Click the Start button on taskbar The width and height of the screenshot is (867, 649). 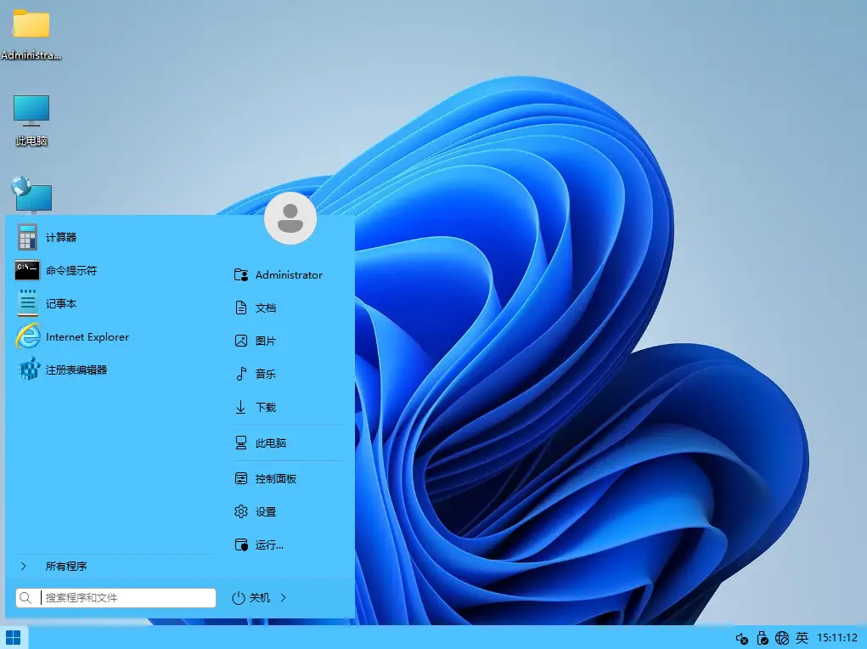coord(13,636)
